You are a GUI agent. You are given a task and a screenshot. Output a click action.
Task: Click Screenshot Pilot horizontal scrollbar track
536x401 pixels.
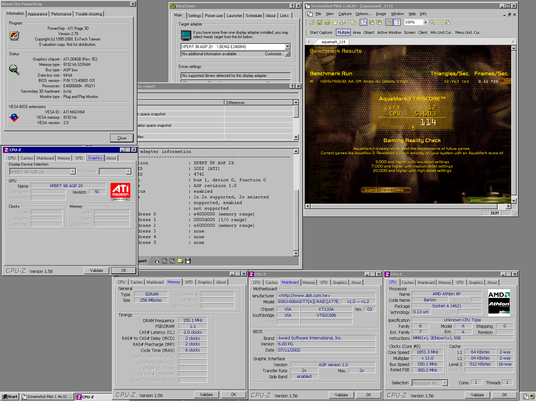pos(408,206)
